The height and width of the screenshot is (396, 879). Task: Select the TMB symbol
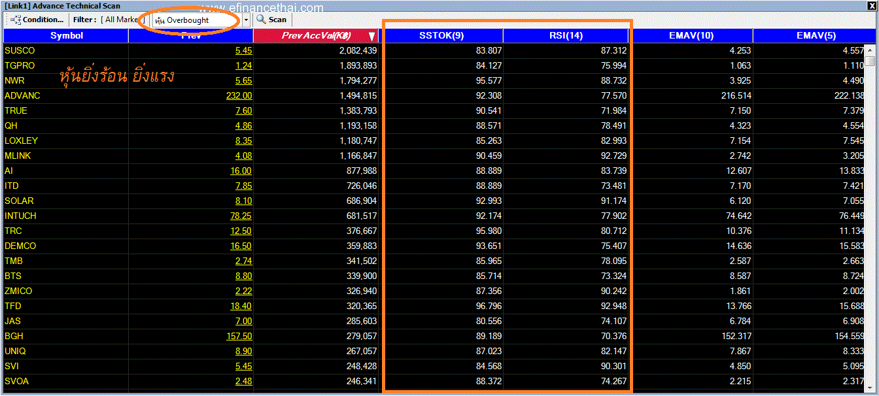click(x=14, y=261)
